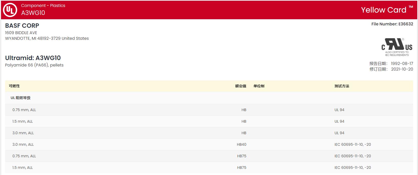Click 'UL 94' method in 1.5 mm row
The width and height of the screenshot is (418, 175).
(x=339, y=121)
